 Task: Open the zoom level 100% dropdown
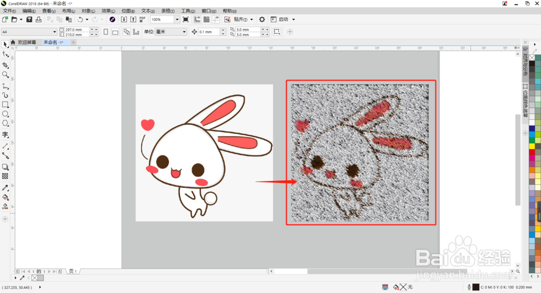176,19
